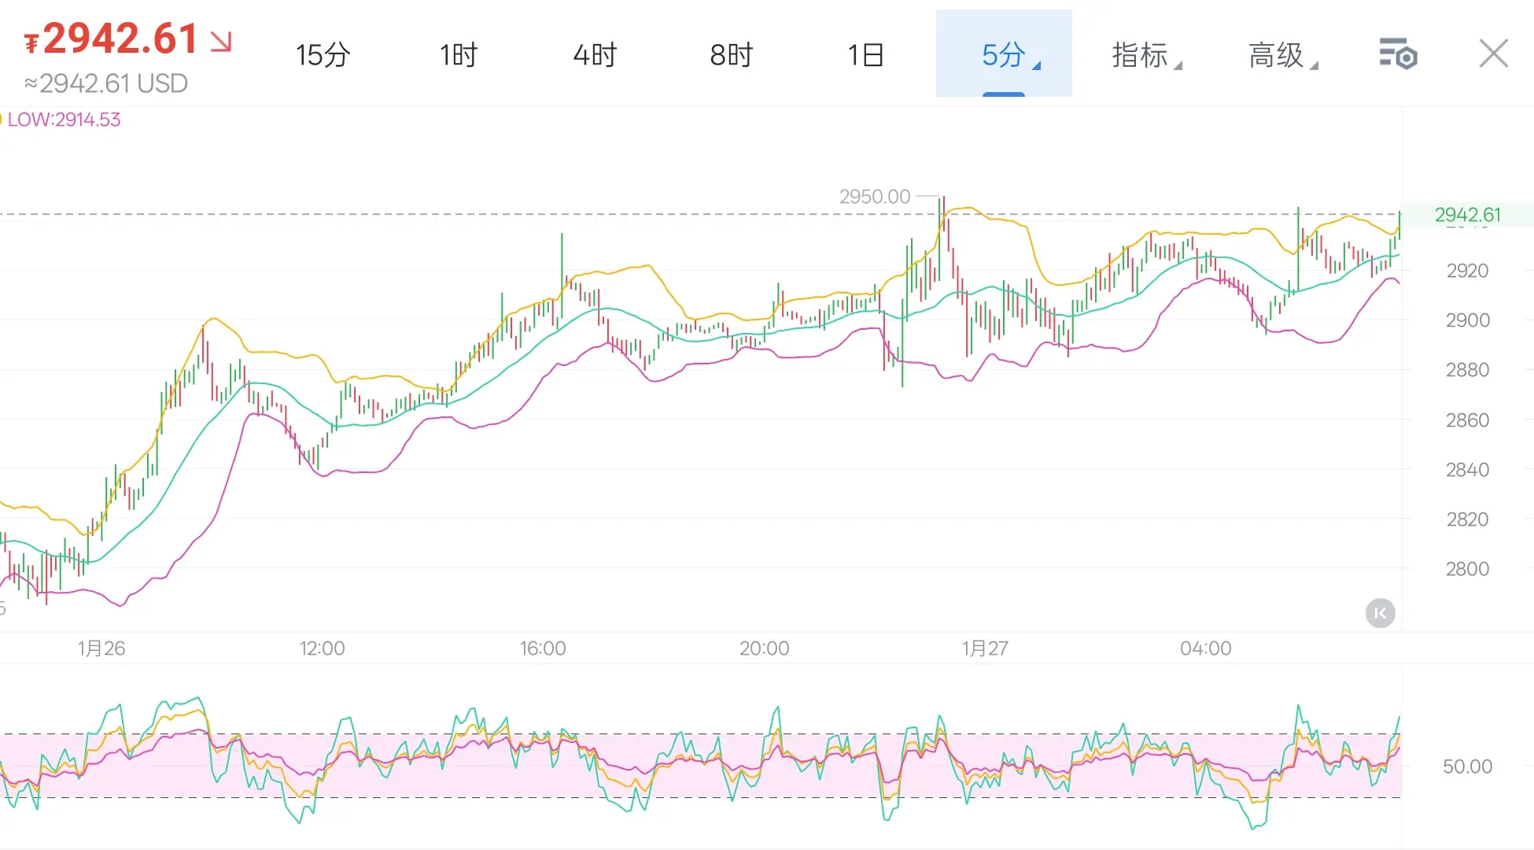Switch to the 1时 timeframe
The width and height of the screenshot is (1534, 850).
[459, 54]
